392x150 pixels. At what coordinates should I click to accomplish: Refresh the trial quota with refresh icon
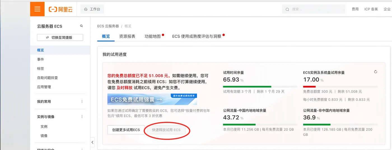tap(375, 72)
